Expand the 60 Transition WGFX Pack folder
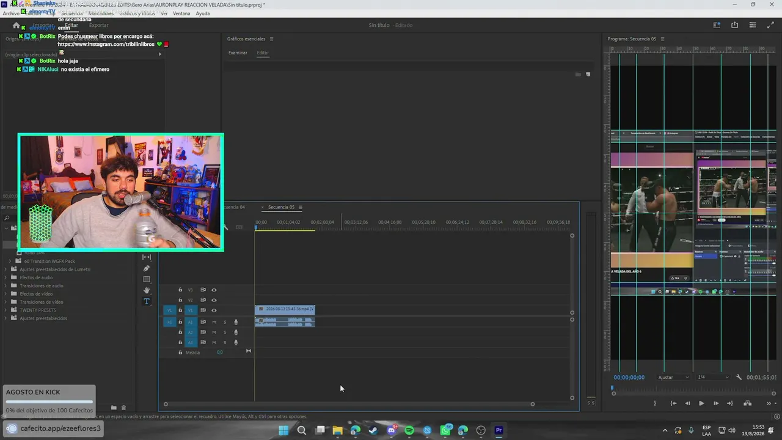This screenshot has height=440, width=782. tap(10, 261)
